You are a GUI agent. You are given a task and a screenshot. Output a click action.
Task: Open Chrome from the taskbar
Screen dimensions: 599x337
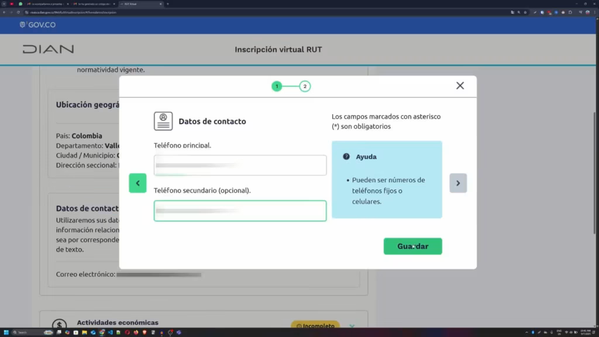click(102, 332)
